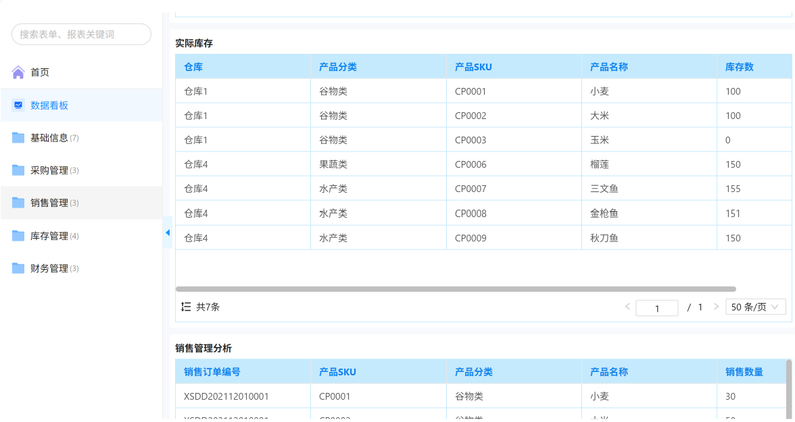The image size is (795, 422).
Task: Select the CP0003 cell
Action: click(x=514, y=140)
